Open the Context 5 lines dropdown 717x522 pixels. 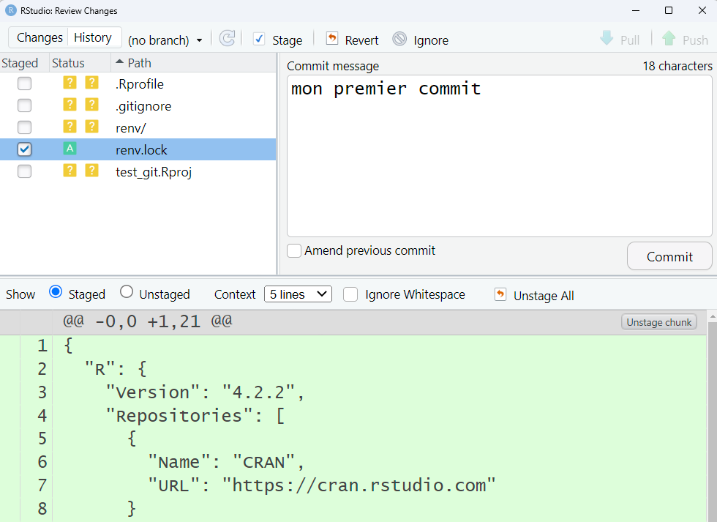[298, 294]
